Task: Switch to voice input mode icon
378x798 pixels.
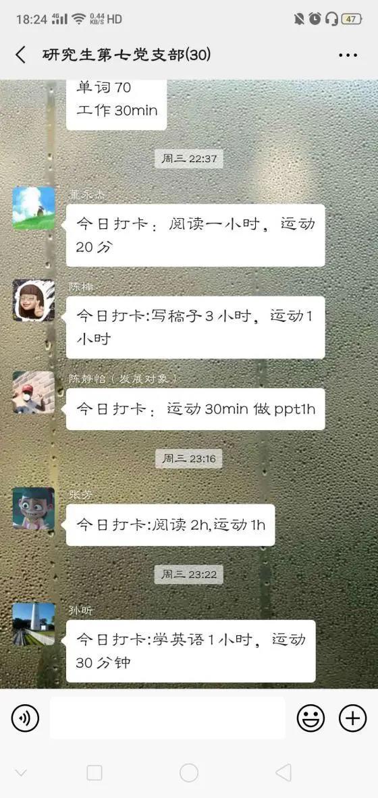Action: tap(25, 718)
